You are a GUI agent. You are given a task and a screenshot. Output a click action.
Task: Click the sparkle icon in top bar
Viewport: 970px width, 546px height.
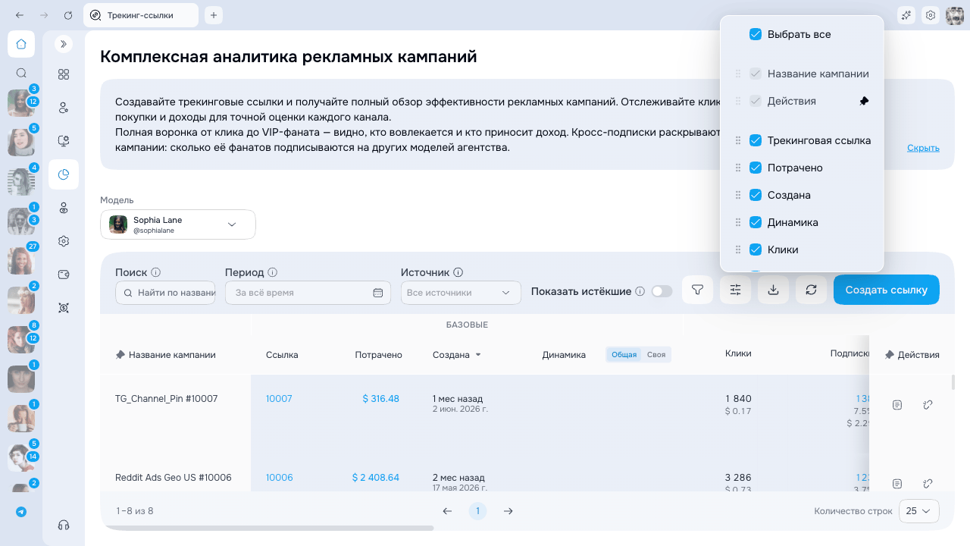click(x=906, y=15)
